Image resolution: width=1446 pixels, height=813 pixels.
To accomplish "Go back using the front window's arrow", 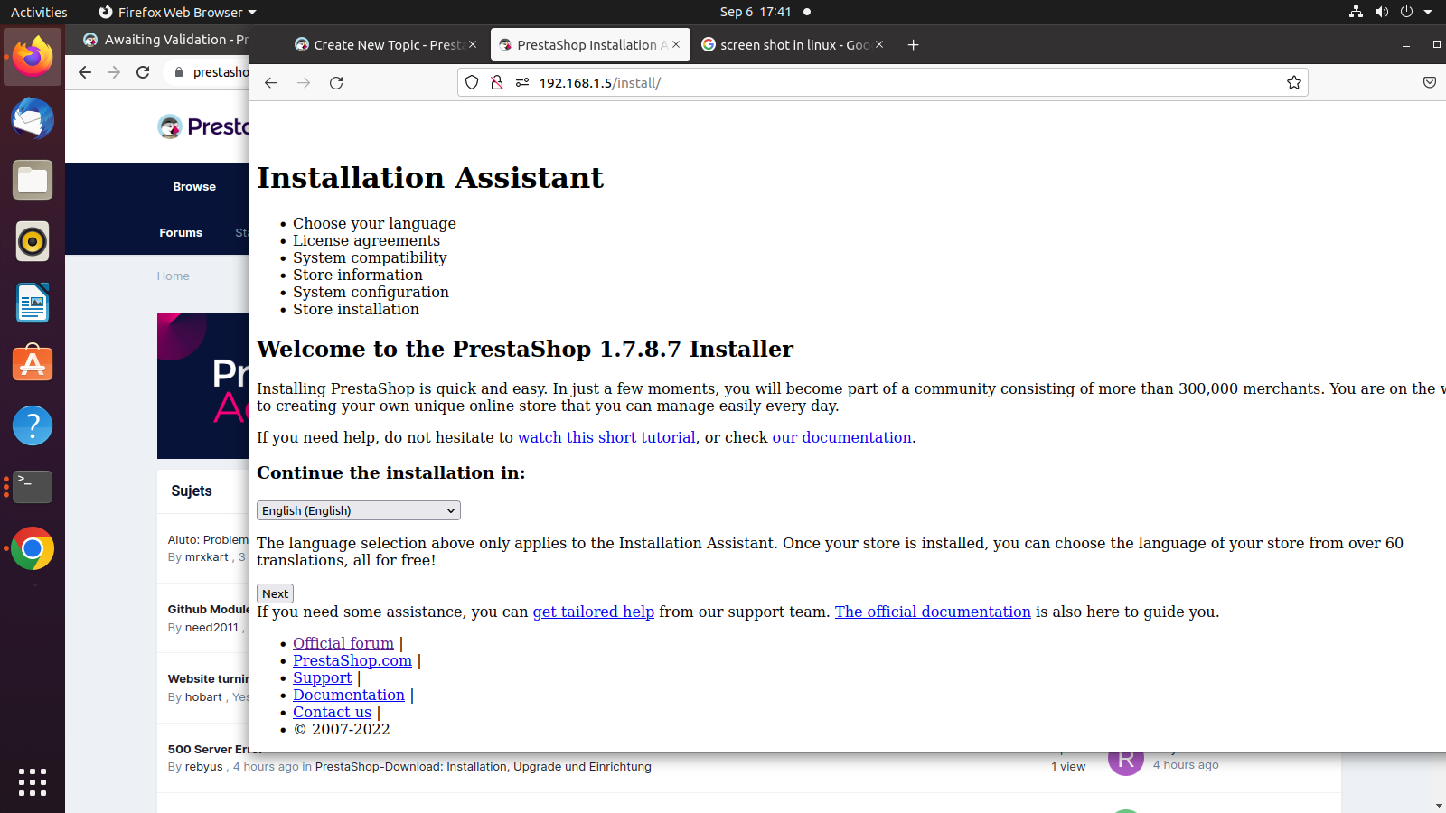I will pos(271,83).
